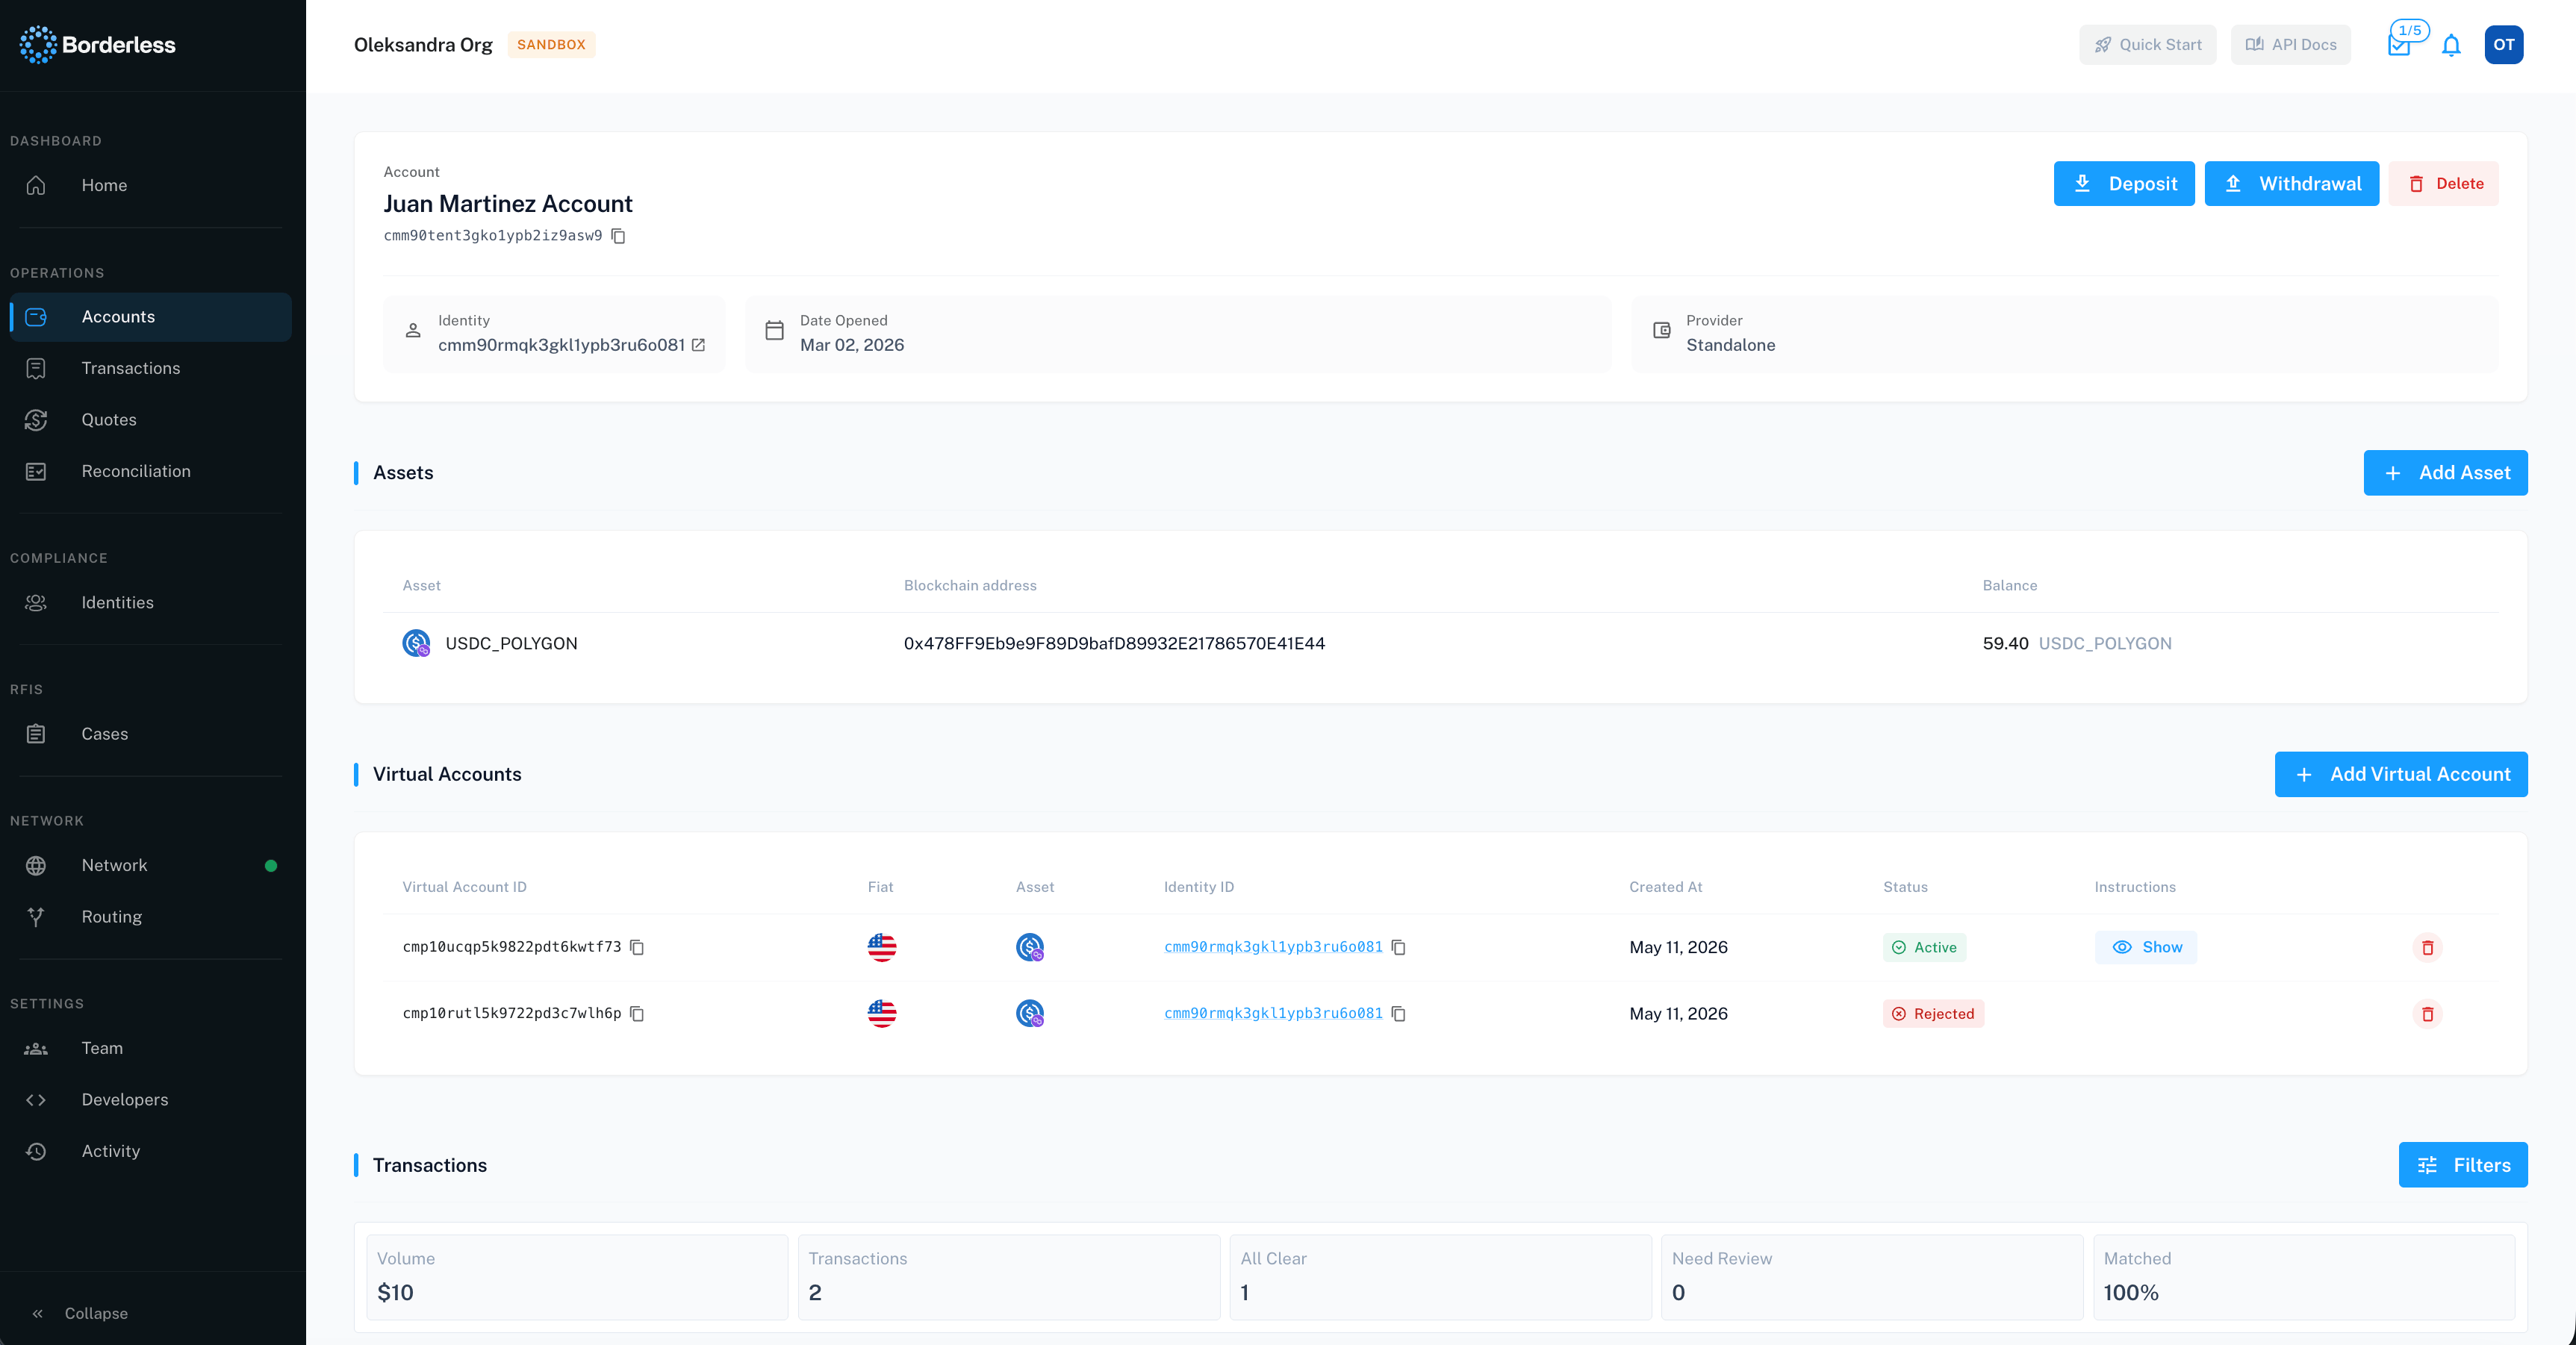Delete the Rejected virtual account
The image size is (2576, 1345).
tap(2427, 1014)
